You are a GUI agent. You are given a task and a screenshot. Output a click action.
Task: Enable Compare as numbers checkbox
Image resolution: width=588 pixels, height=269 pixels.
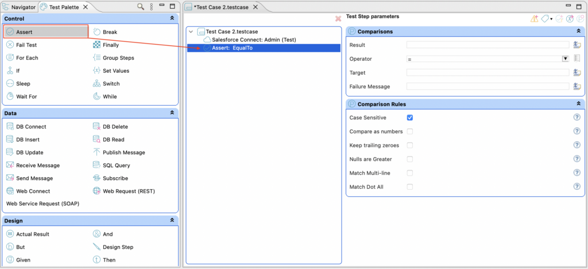pos(410,131)
